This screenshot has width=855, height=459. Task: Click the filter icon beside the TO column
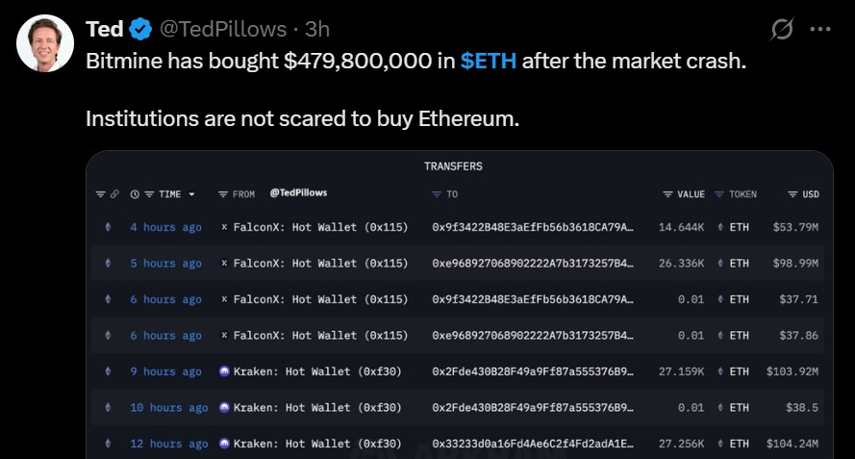coord(437,194)
